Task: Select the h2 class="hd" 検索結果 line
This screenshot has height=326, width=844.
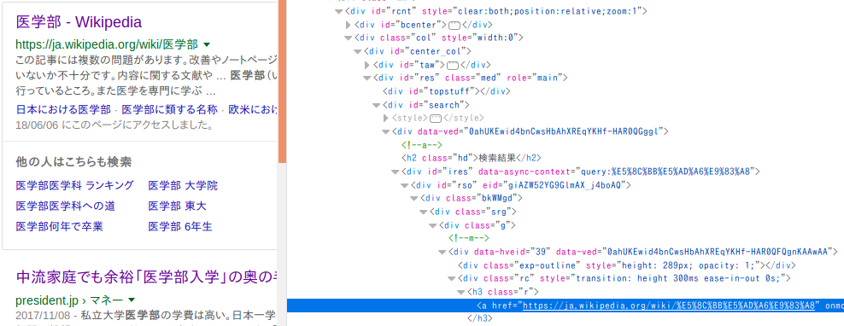Action: [x=471, y=158]
